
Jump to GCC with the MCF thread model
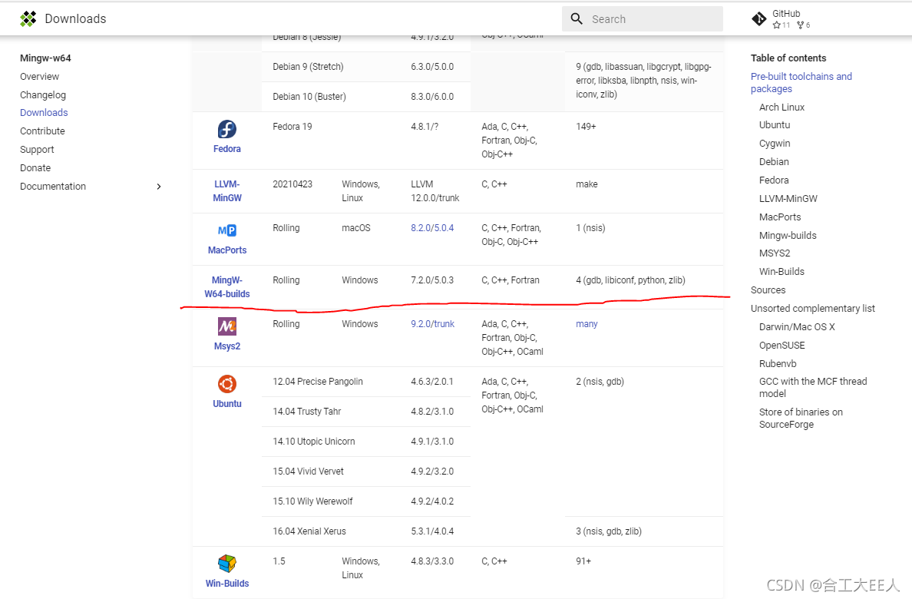click(812, 387)
